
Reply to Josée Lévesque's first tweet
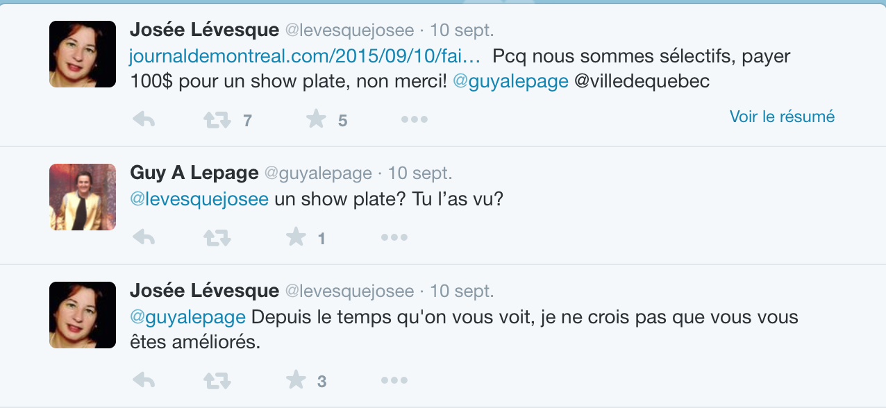click(143, 120)
